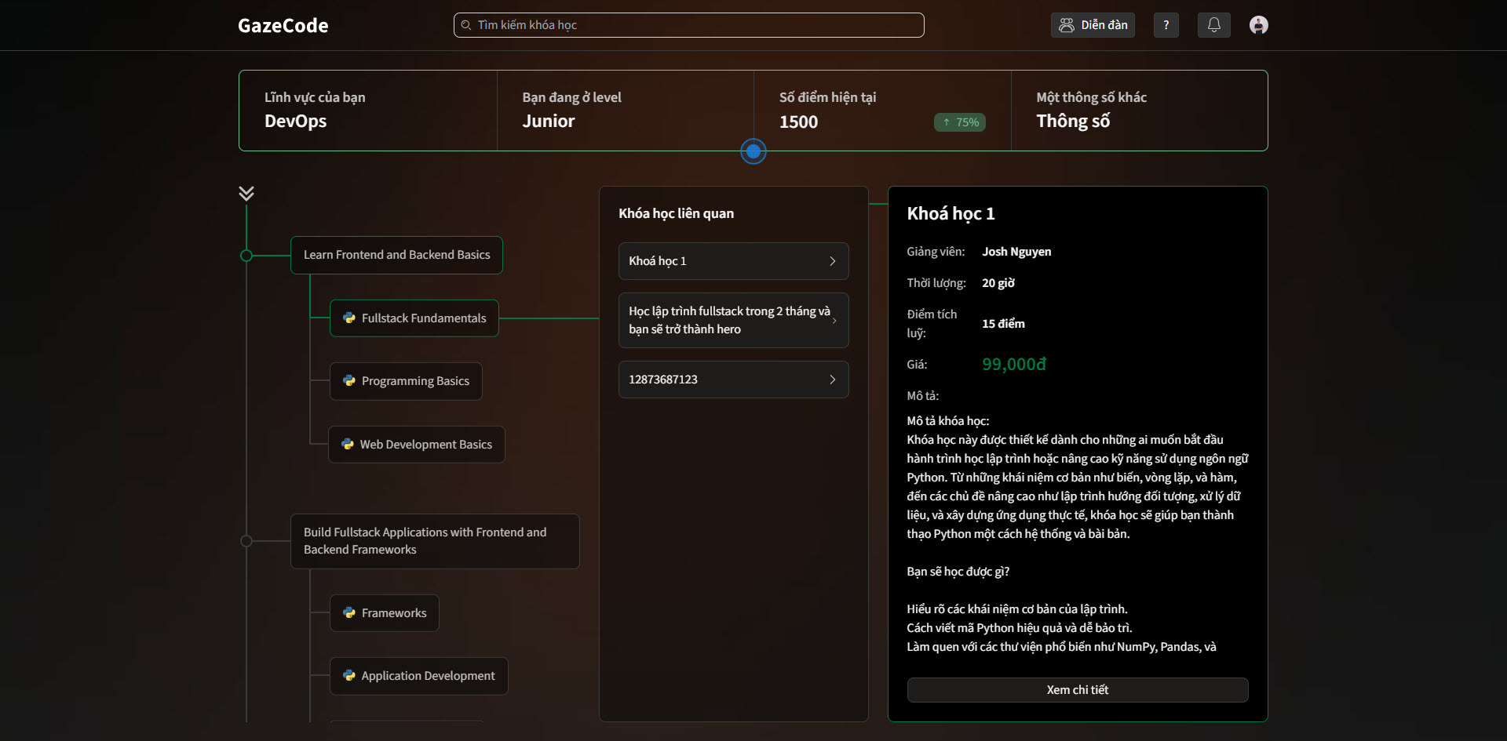Click instructor name Josh Nguyen
This screenshot has width=1507, height=741.
pyautogui.click(x=1016, y=252)
